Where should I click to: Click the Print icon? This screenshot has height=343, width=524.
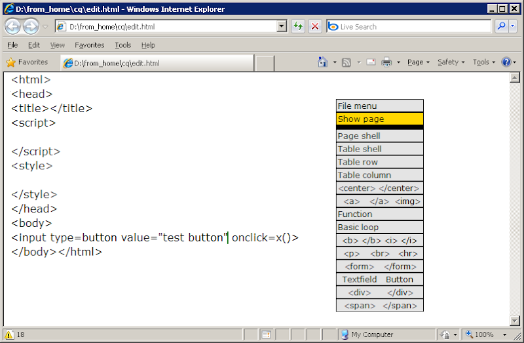pos(386,62)
